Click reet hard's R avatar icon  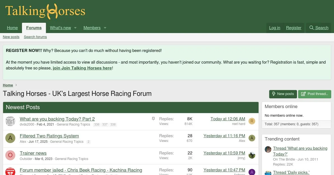pos(252,121)
